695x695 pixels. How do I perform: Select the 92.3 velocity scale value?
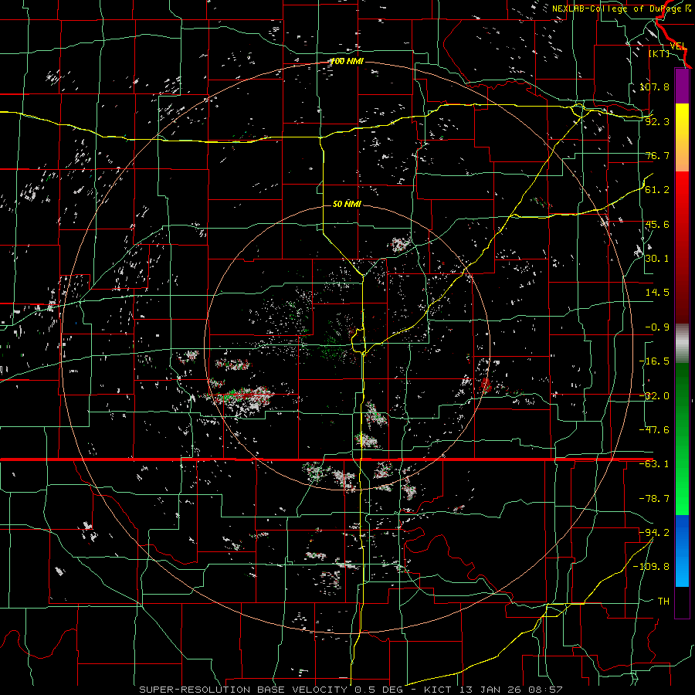pos(657,121)
